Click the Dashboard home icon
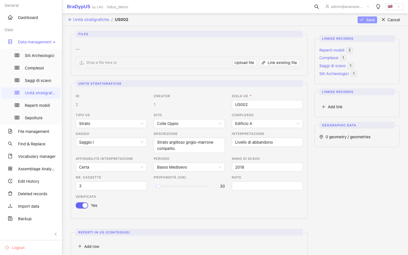The width and height of the screenshot is (408, 255). click(x=10, y=17)
